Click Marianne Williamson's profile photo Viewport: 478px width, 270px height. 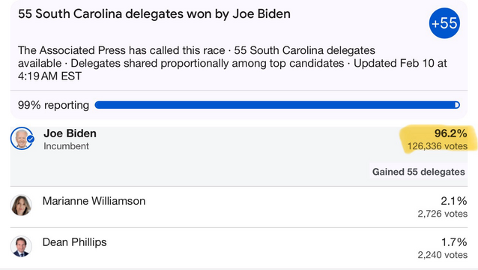(21, 205)
